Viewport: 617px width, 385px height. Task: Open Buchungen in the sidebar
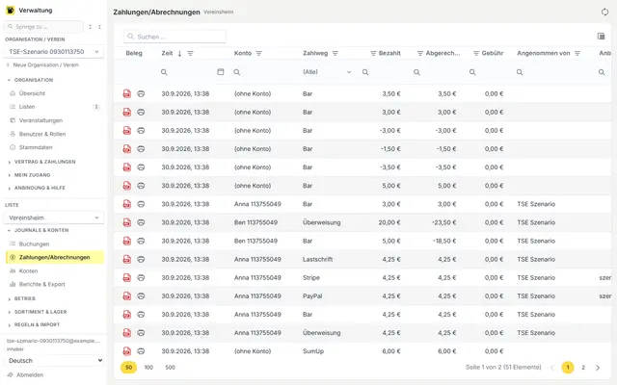34,244
